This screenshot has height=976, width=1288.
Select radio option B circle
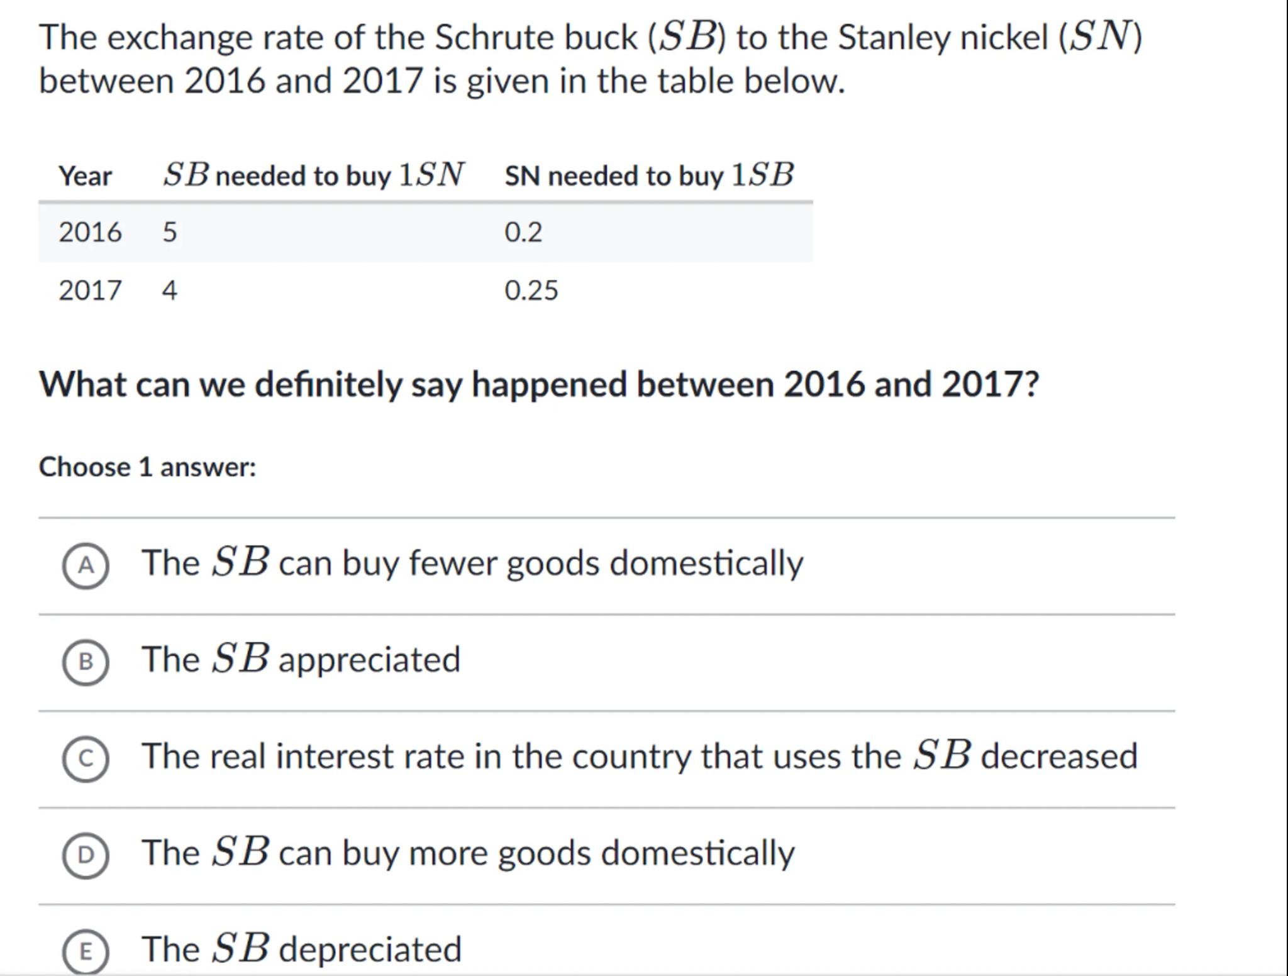[86, 662]
